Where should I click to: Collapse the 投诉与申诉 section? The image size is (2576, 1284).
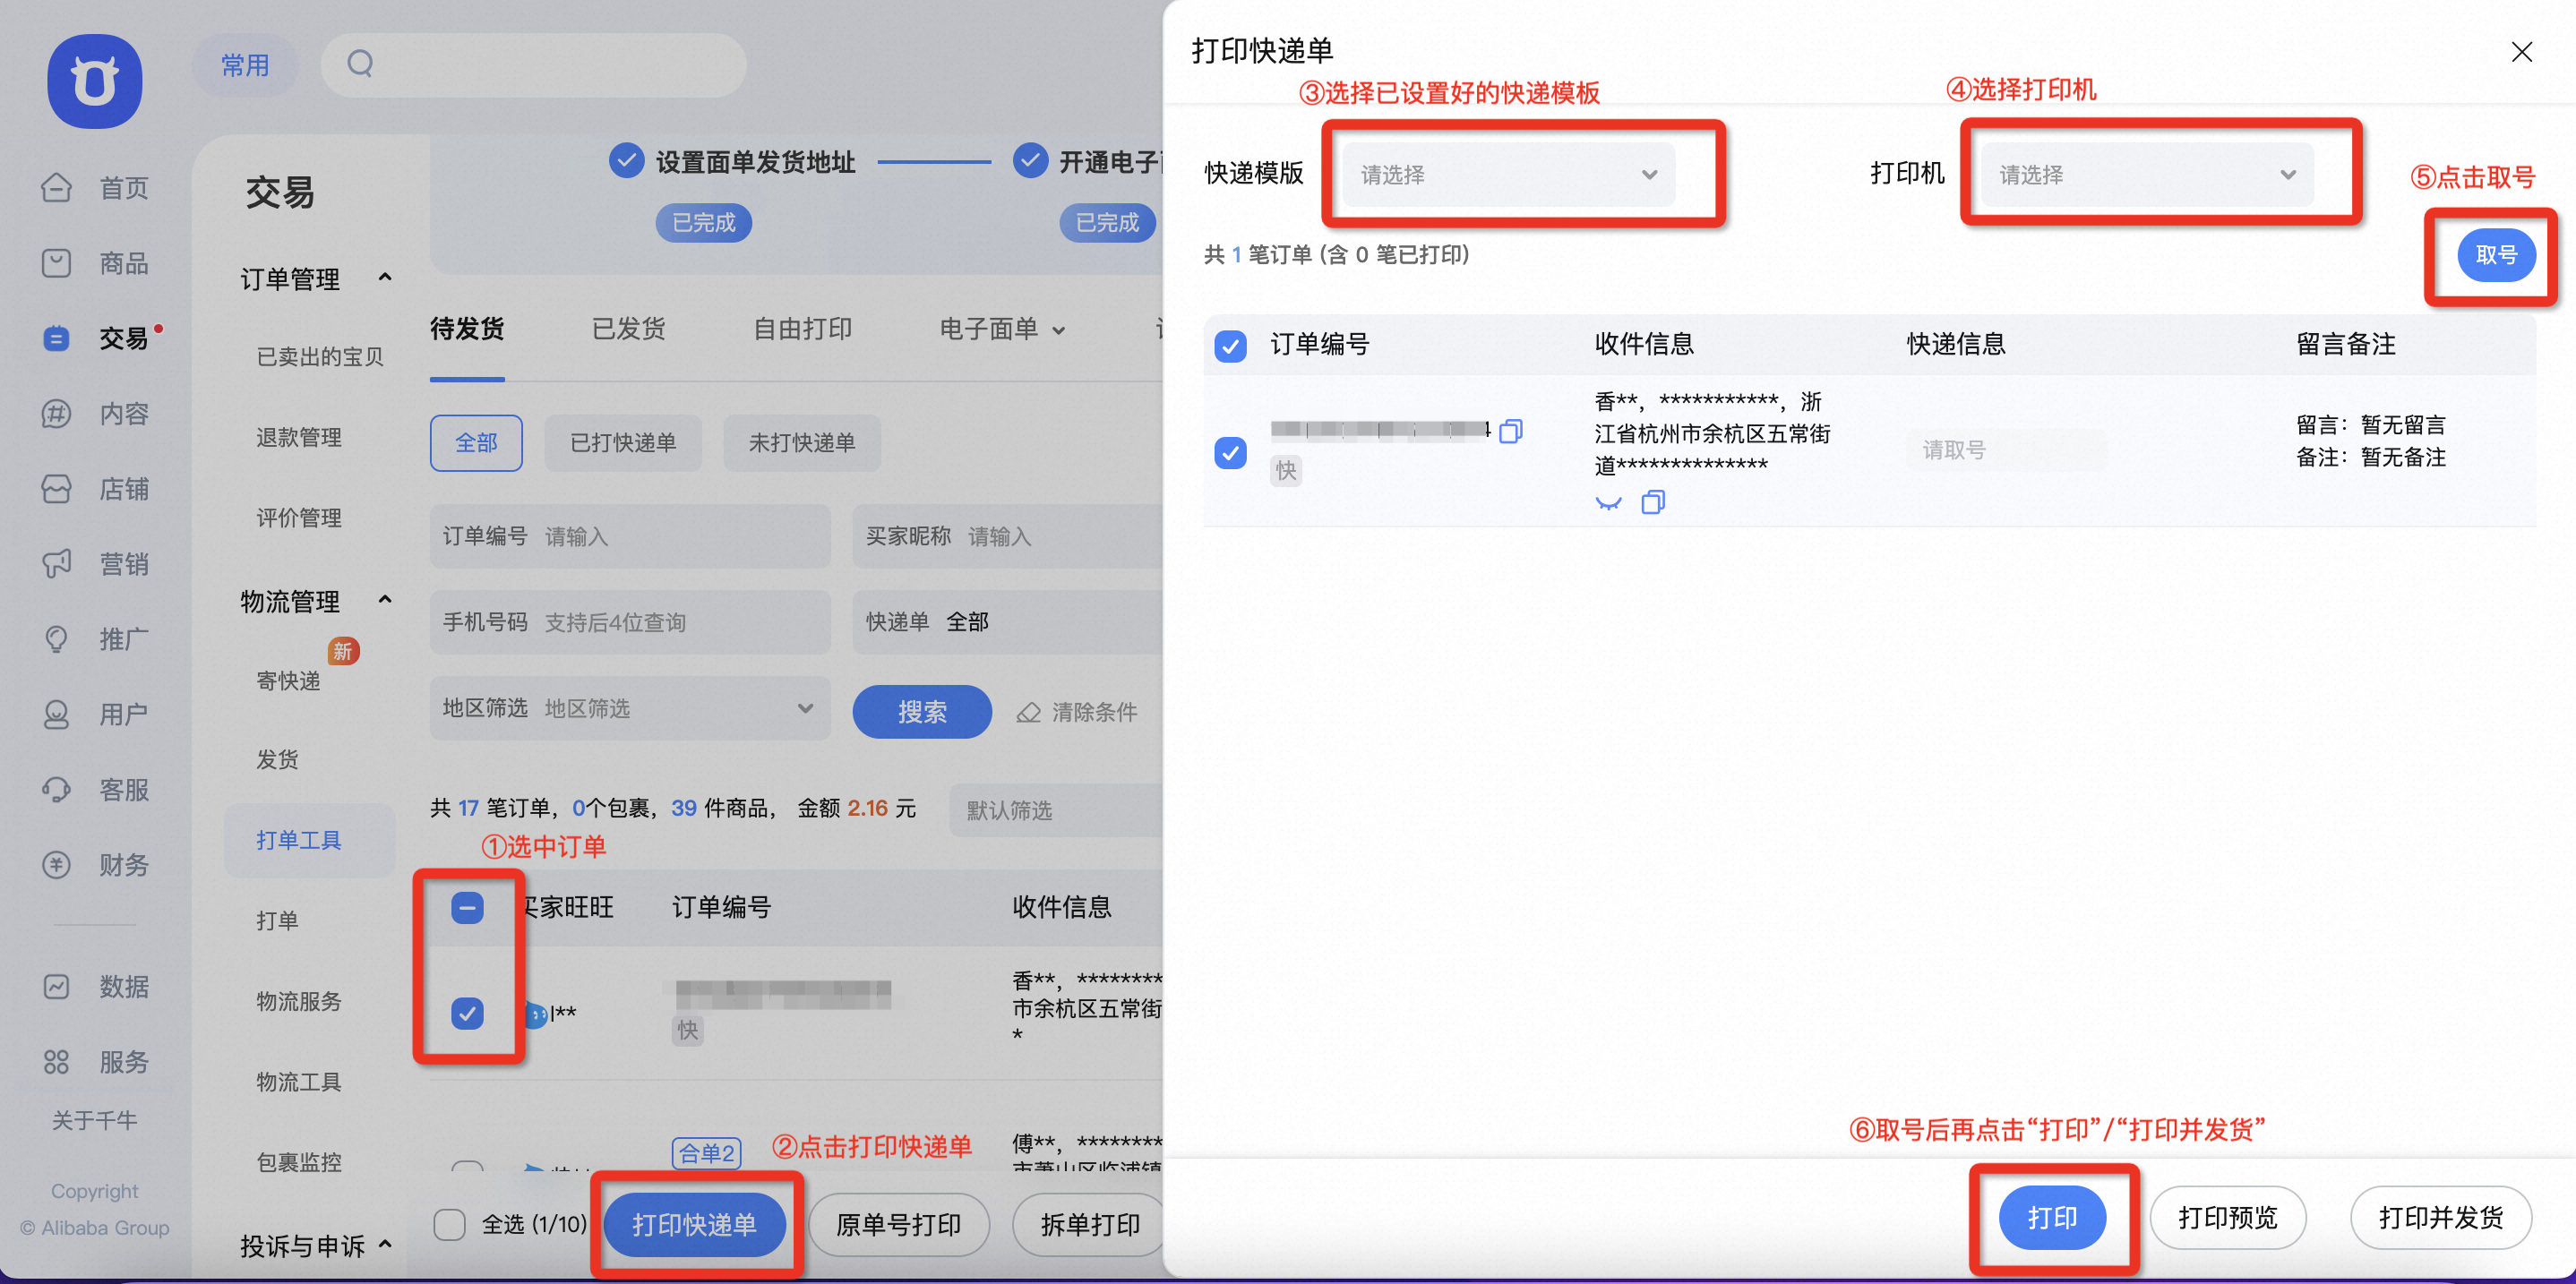pos(385,1244)
